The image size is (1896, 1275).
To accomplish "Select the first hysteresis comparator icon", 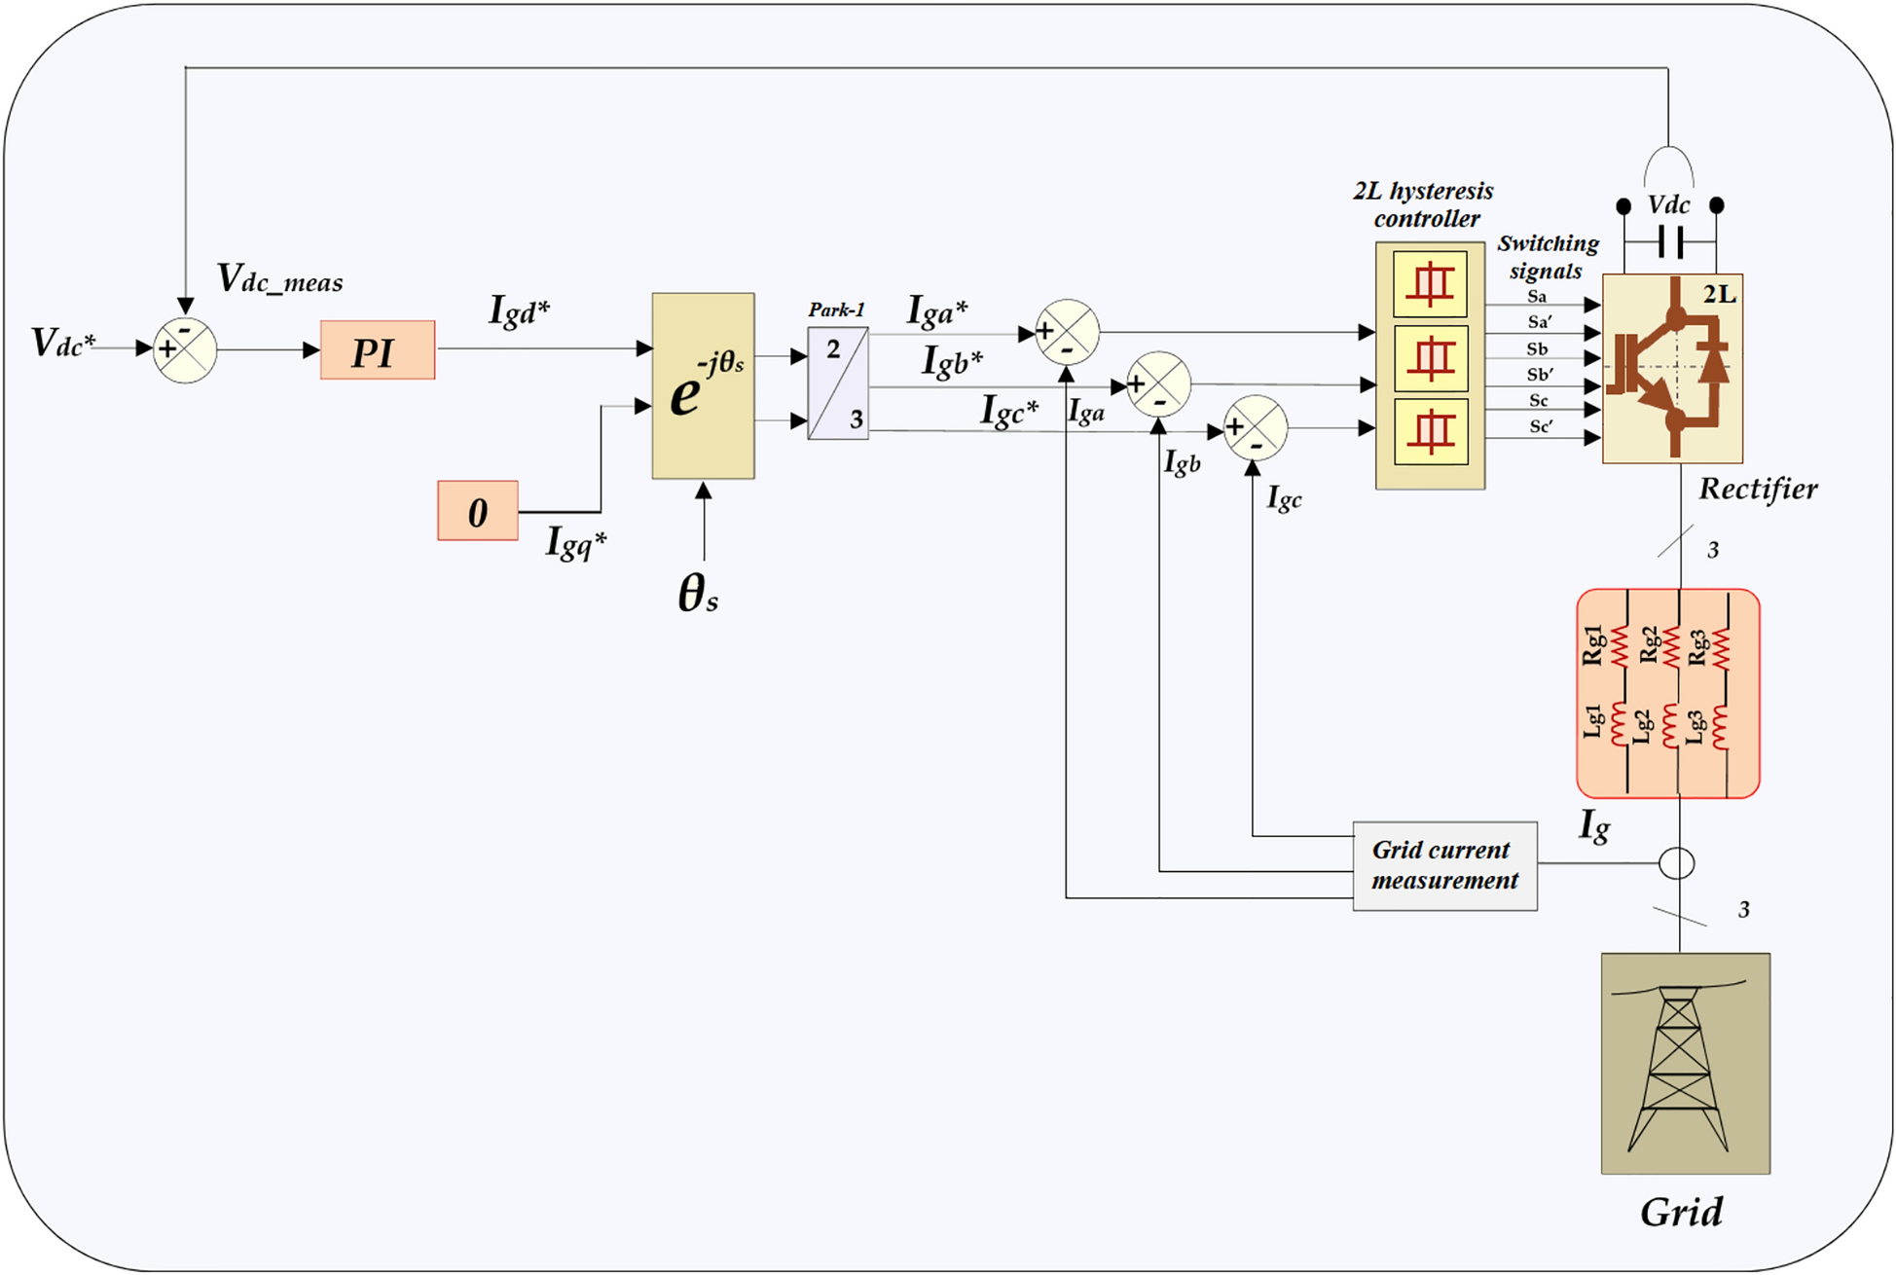I will tap(1430, 285).
